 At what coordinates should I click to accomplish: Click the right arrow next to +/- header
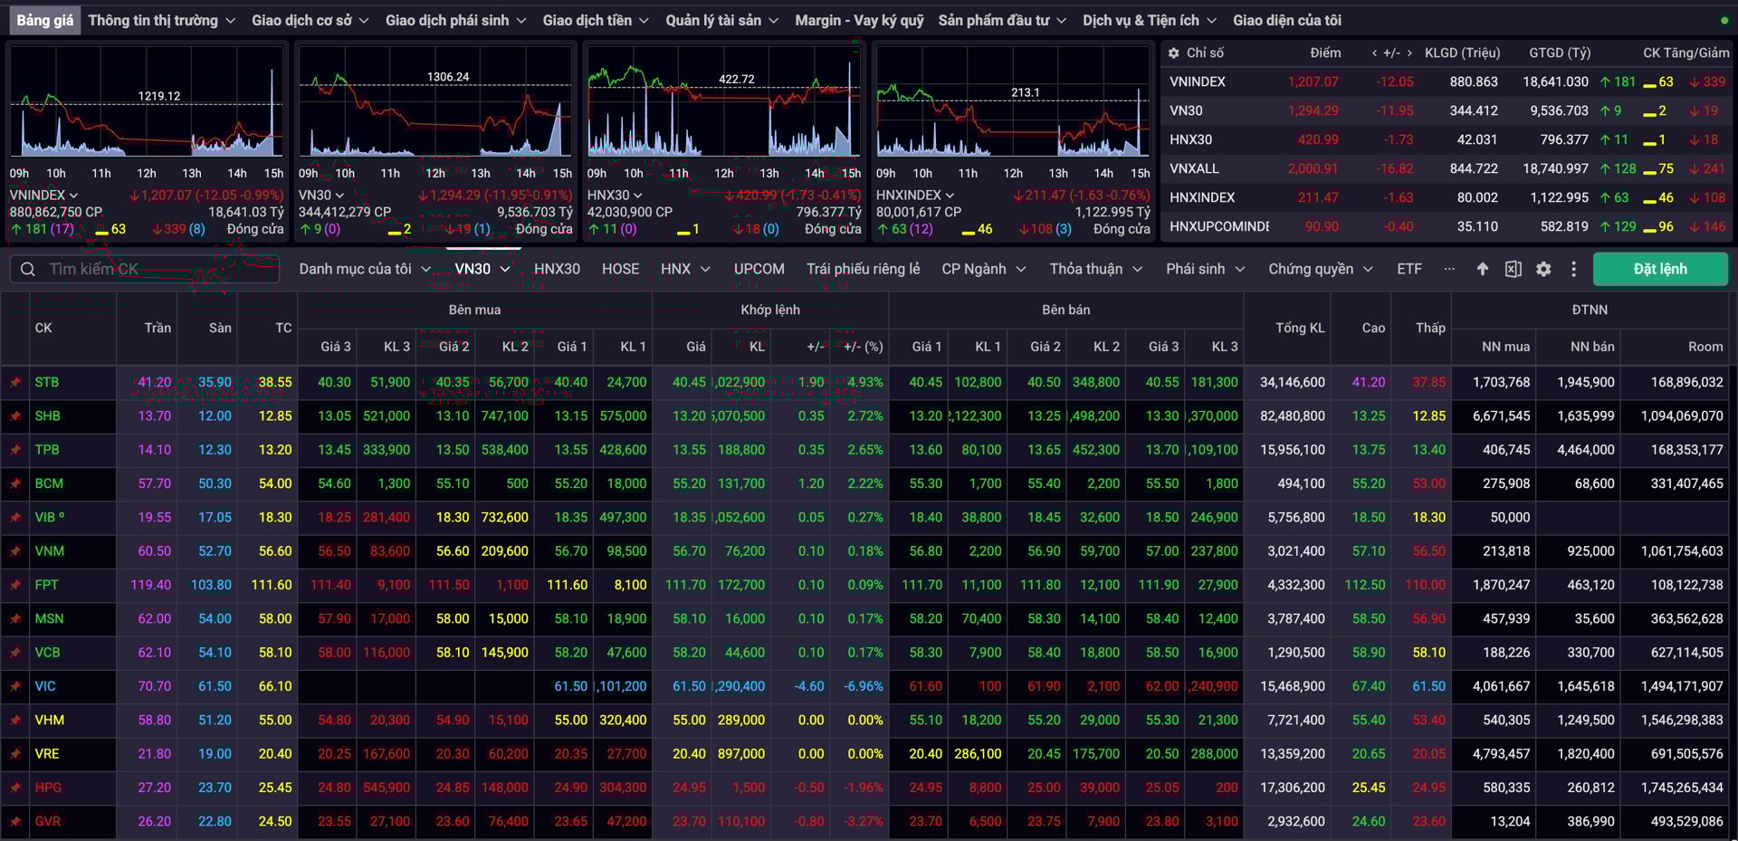pos(1409,53)
